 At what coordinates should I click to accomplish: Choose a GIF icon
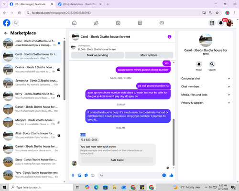pyautogui.click(x=93, y=175)
